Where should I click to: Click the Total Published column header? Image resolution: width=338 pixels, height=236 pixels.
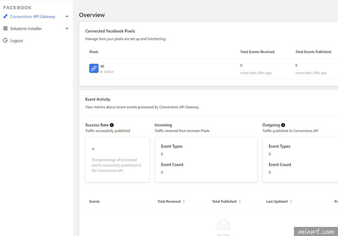[x=224, y=201]
